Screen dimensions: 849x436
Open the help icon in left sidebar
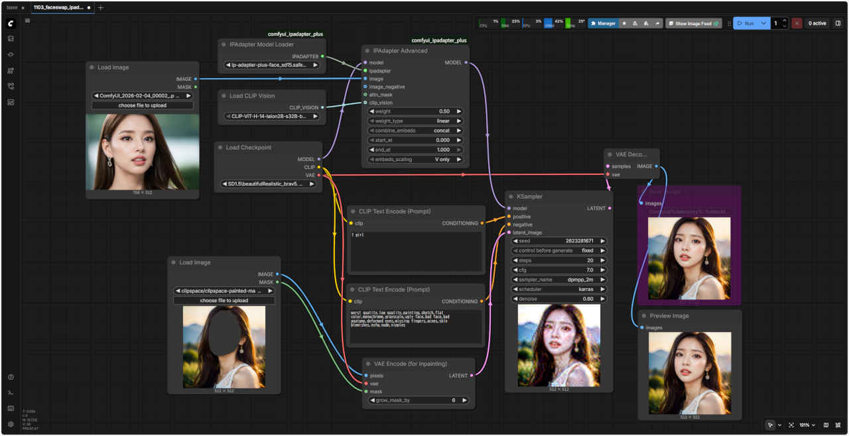[x=11, y=377]
